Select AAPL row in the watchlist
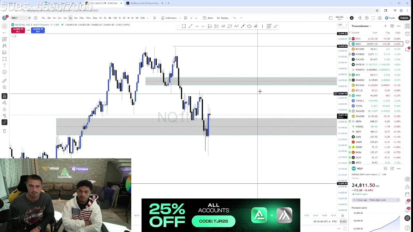 pos(376,137)
